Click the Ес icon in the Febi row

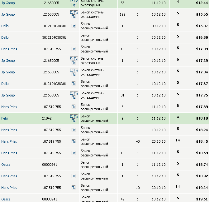[72, 116]
